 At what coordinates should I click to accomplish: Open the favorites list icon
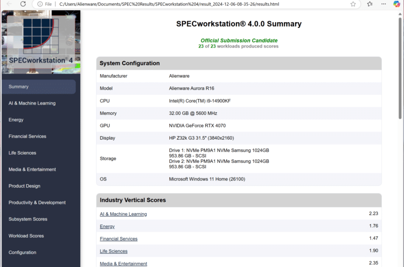click(370, 4)
